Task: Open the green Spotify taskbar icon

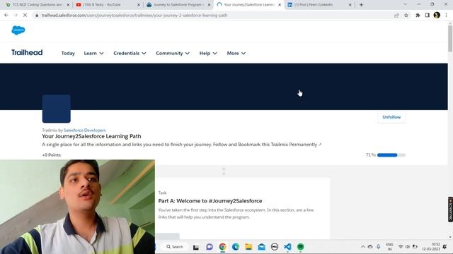Action: pyautogui.click(x=300, y=247)
